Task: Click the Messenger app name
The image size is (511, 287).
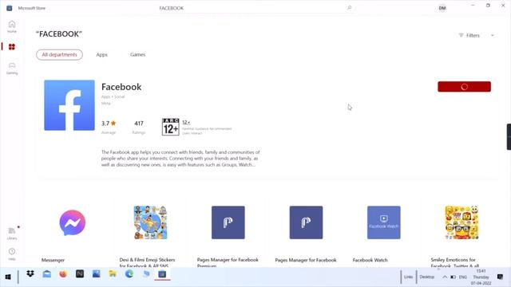Action: [x=53, y=260]
